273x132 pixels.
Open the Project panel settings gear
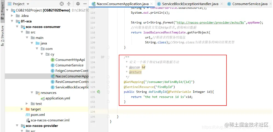(x=78, y=4)
